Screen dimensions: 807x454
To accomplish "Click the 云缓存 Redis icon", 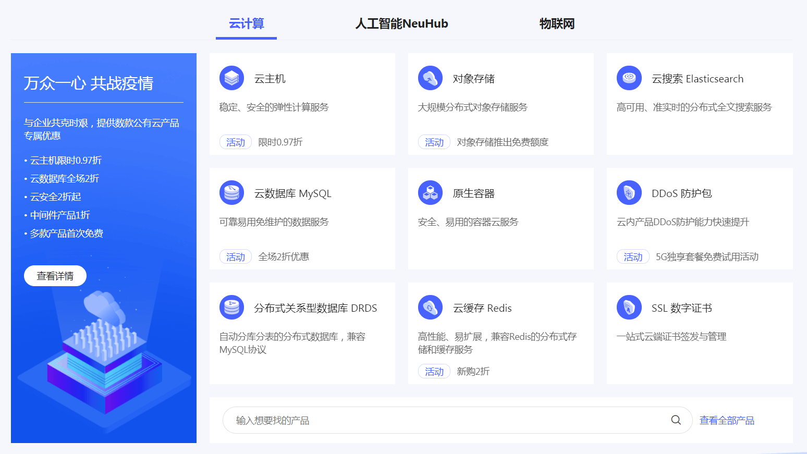I will tap(430, 308).
